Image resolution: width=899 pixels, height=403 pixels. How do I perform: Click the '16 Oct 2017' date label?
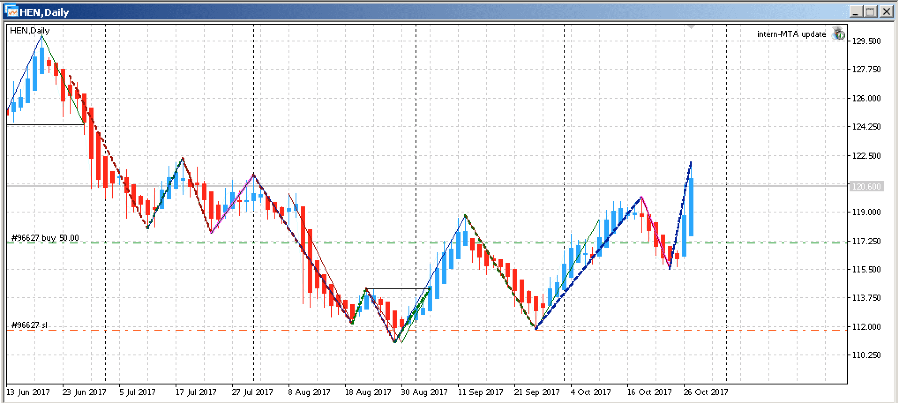[x=650, y=392]
